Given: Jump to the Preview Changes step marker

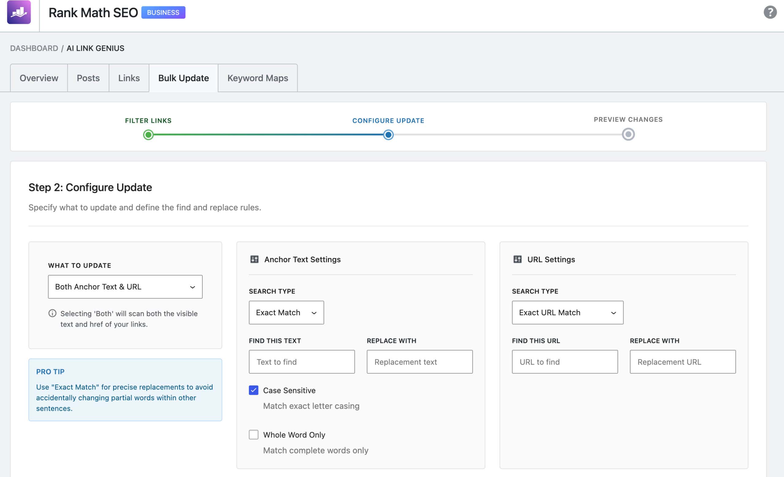Looking at the screenshot, I should pyautogui.click(x=628, y=134).
